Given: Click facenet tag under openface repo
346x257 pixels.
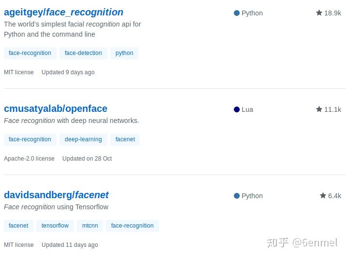Looking at the screenshot, I should click(125, 139).
